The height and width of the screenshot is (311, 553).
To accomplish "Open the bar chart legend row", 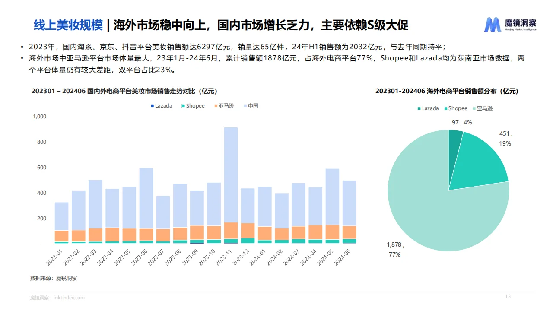I will pyautogui.click(x=203, y=105).
